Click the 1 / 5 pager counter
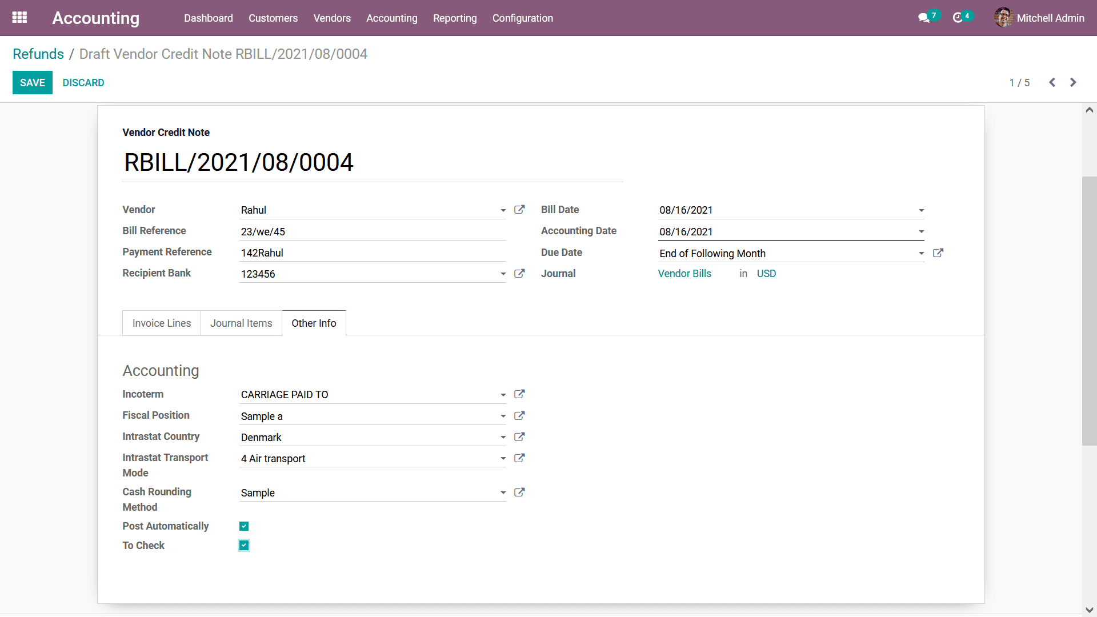Screen dimensions: 1097x617 pos(1019,83)
